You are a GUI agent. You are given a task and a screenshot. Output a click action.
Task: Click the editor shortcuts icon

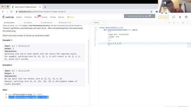[x=178, y=23]
